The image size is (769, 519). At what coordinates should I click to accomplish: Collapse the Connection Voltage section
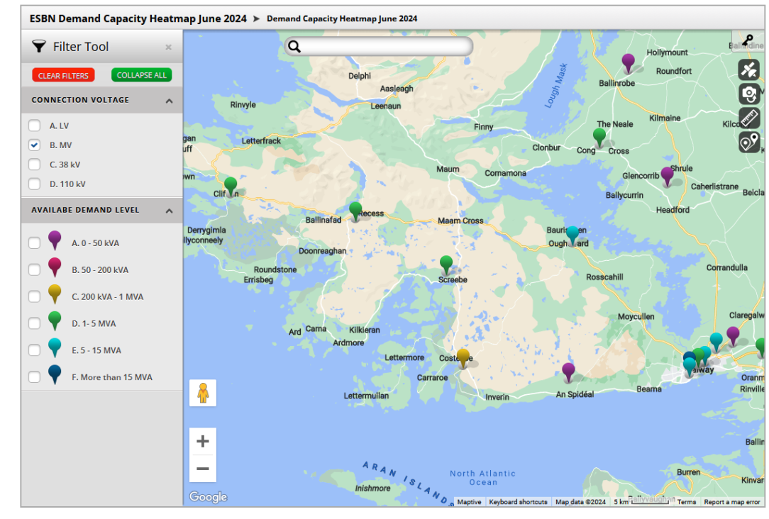coord(170,101)
